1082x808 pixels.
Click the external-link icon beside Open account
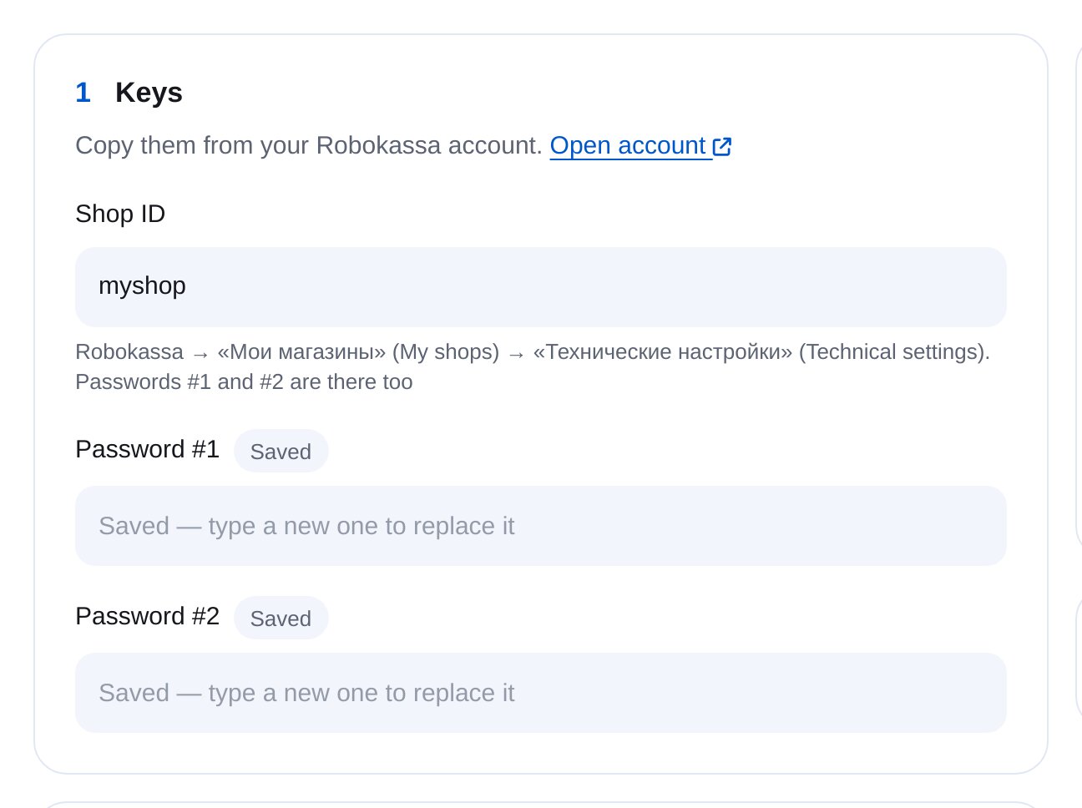[x=722, y=147]
